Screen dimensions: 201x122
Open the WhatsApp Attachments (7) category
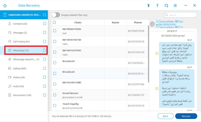24,59
